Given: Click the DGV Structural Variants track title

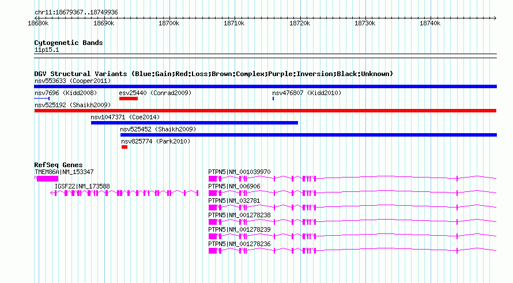Looking at the screenshot, I should [x=214, y=74].
